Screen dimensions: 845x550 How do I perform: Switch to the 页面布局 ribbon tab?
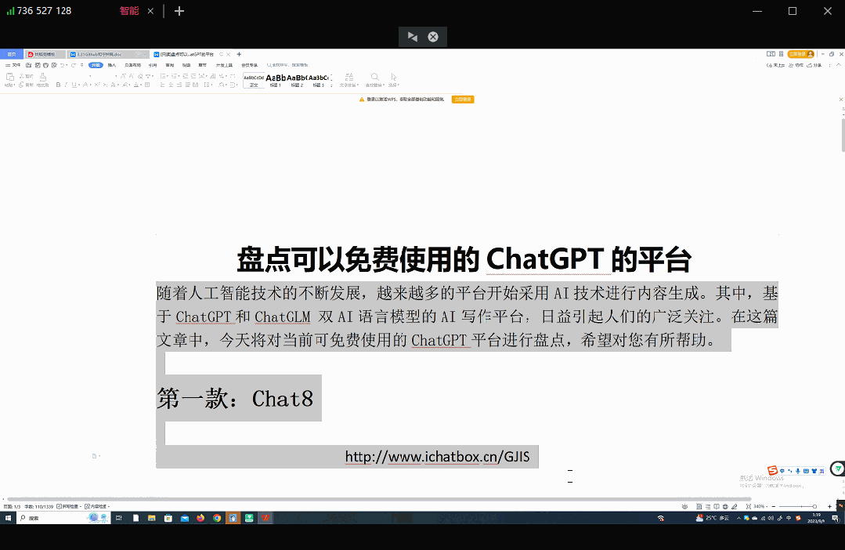[132, 65]
